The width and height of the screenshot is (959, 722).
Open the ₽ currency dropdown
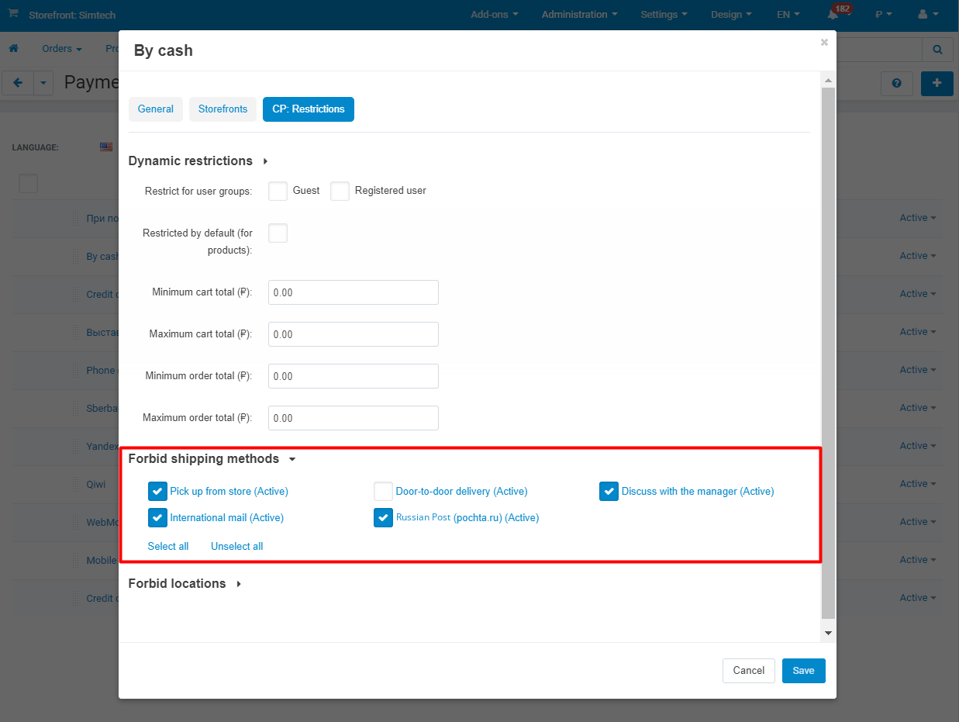[884, 15]
